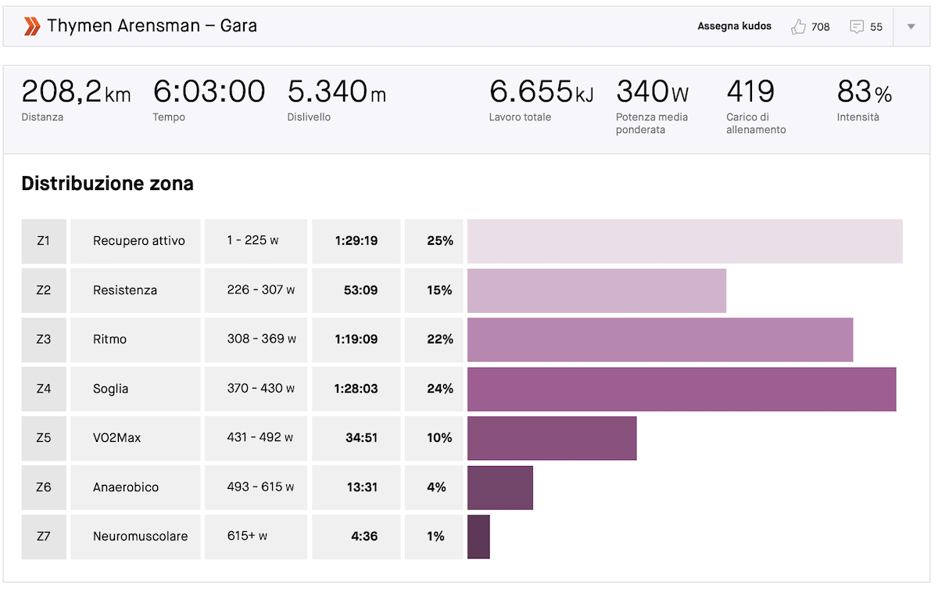Open Thymen Arensman – Gara activity title
The height and width of the screenshot is (589, 938).
coord(152,26)
